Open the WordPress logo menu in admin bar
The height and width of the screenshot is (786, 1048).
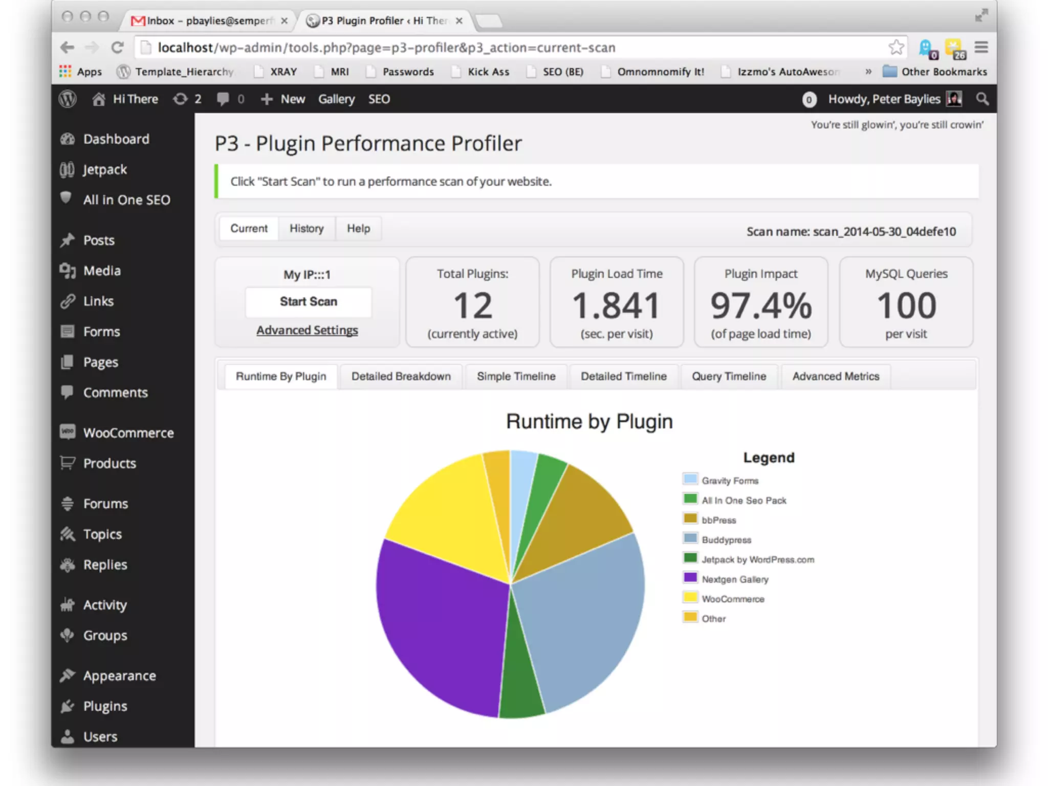[68, 99]
